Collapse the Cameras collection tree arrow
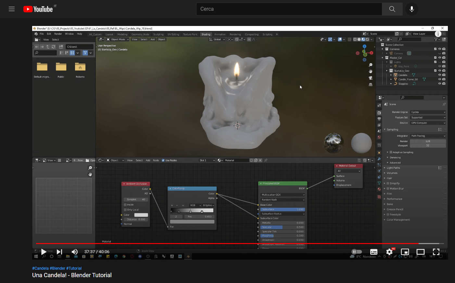 point(383,49)
